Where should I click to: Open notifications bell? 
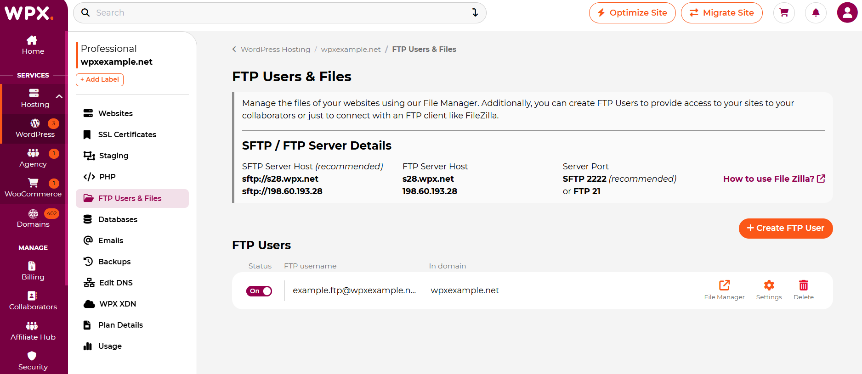coord(816,13)
